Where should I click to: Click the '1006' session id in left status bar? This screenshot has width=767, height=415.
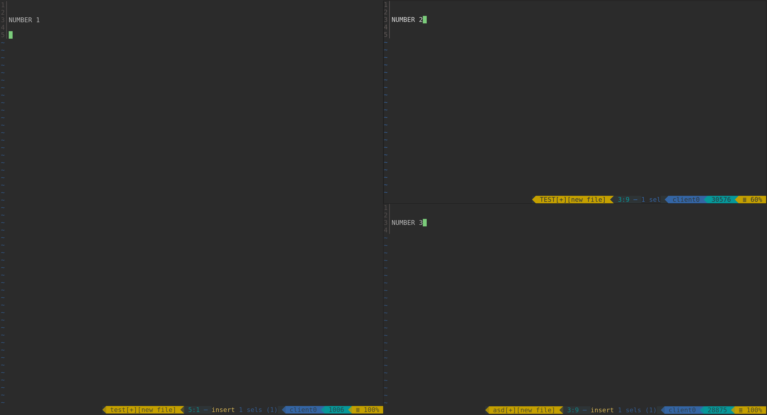[336, 410]
